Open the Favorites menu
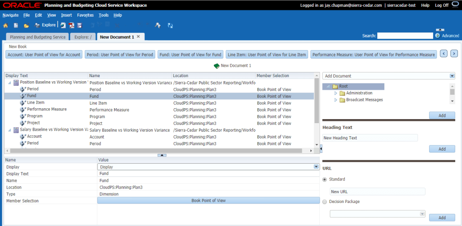Viewport: 462px width, 226px height. (x=85, y=15)
